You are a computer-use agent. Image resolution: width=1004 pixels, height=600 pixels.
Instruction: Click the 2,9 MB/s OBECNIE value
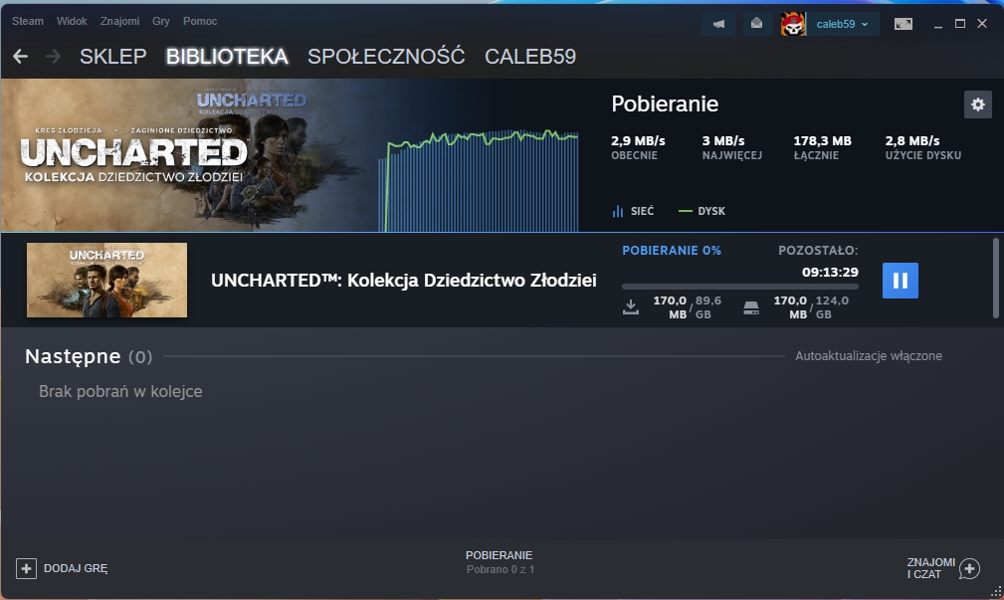coord(638,141)
